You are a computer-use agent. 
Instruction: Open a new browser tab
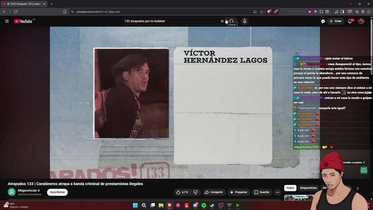[x=52, y=4]
